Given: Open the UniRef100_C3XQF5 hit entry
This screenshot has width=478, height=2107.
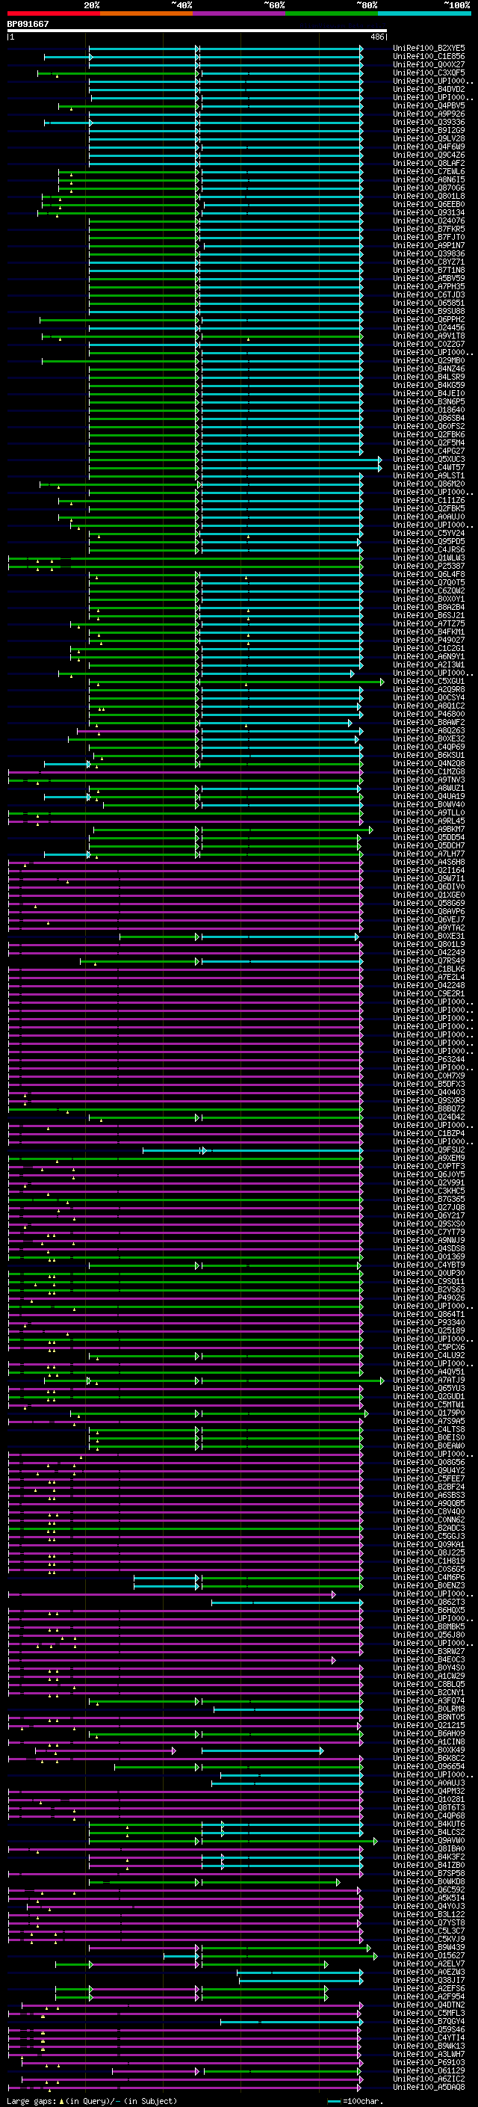Looking at the screenshot, I should tap(429, 73).
